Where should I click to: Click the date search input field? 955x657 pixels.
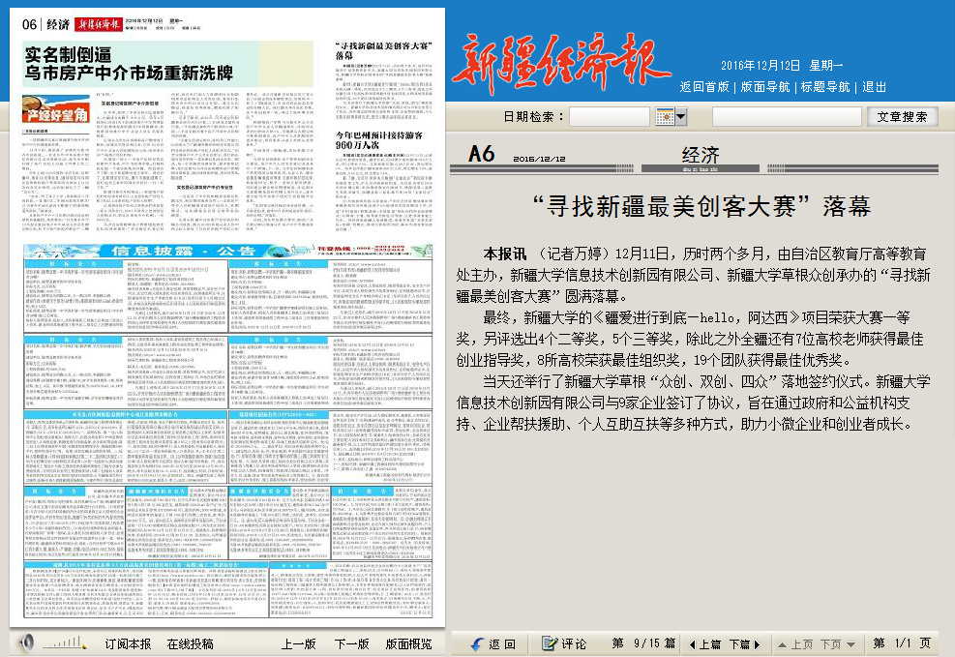[609, 116]
